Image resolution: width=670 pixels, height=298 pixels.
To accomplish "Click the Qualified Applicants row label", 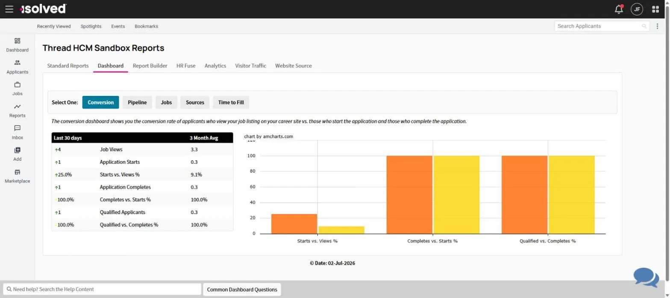I will click(x=123, y=212).
